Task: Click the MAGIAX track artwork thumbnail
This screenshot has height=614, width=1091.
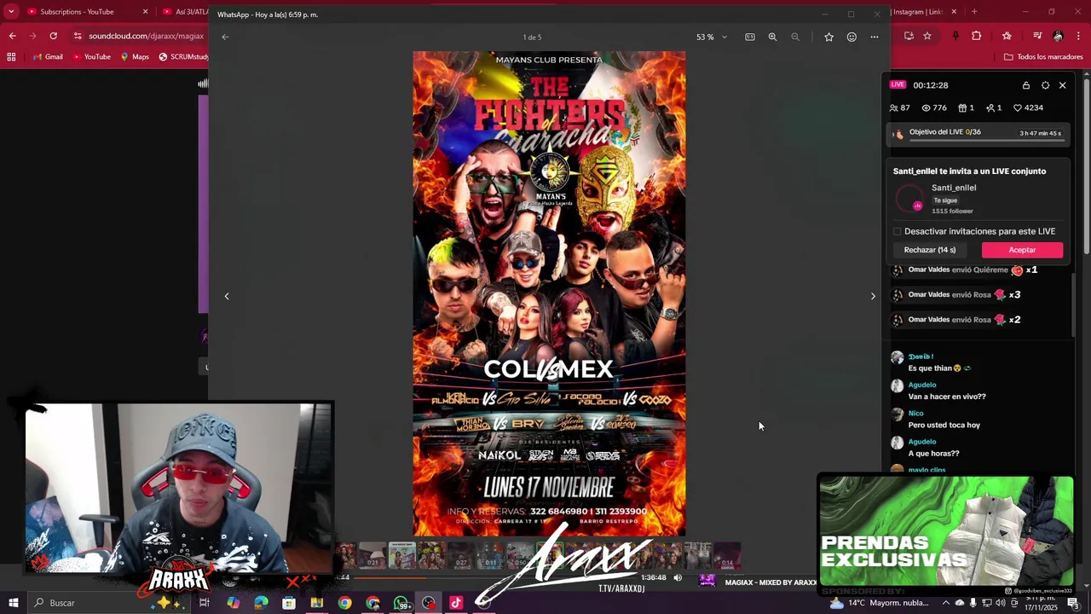Action: click(x=707, y=580)
